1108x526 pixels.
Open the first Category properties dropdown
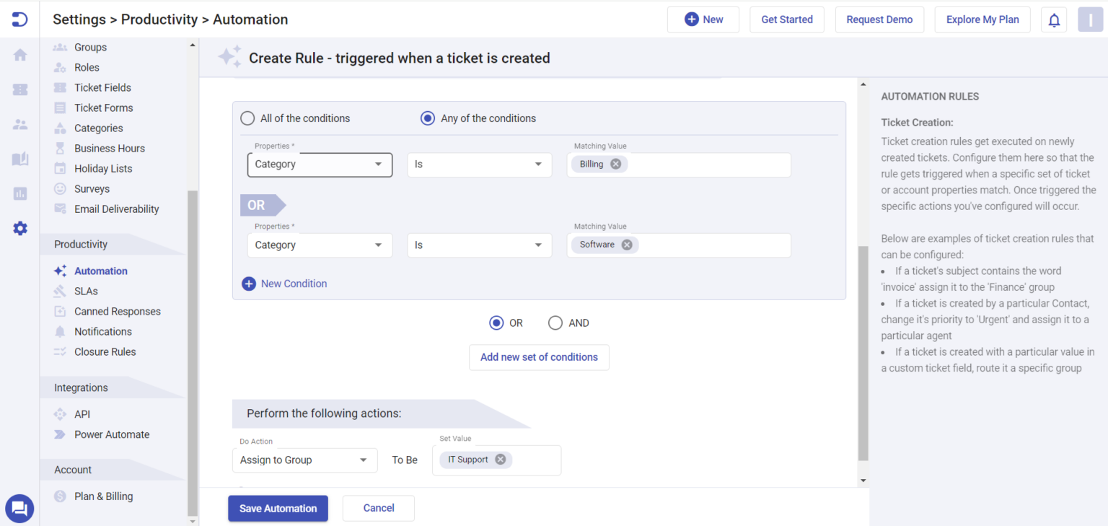pos(320,165)
